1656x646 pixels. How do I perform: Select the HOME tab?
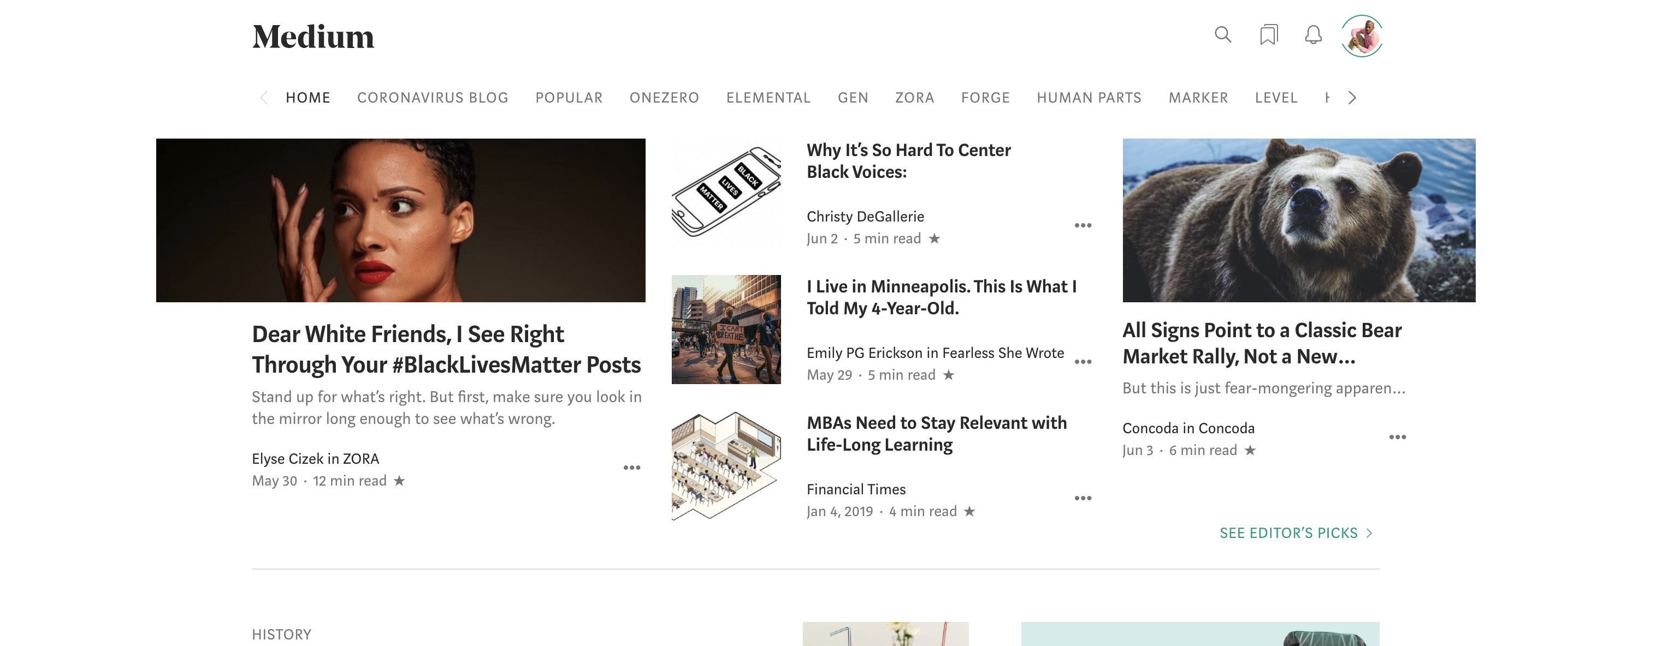pyautogui.click(x=308, y=98)
